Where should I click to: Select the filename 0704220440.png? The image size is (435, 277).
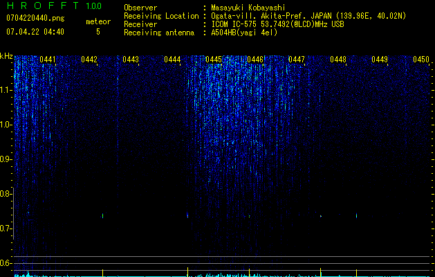(35, 18)
